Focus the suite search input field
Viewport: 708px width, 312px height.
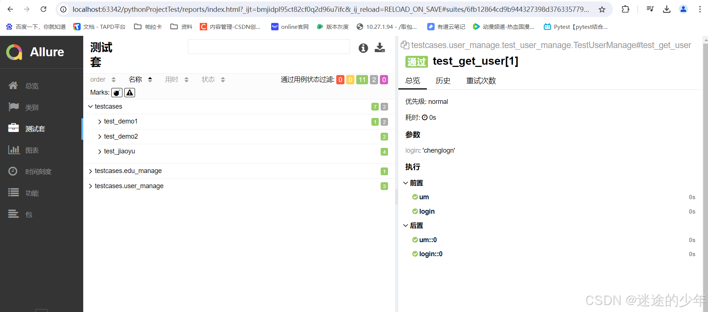(269, 47)
